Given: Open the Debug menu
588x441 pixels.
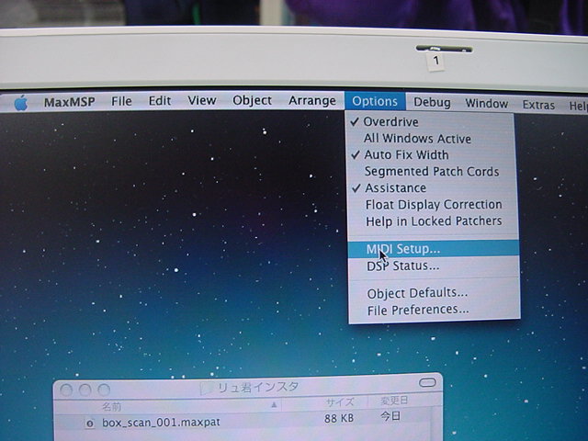Looking at the screenshot, I should click(x=432, y=102).
